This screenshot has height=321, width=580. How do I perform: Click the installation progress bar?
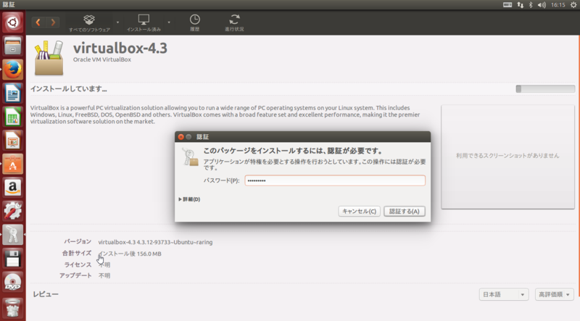545,88
